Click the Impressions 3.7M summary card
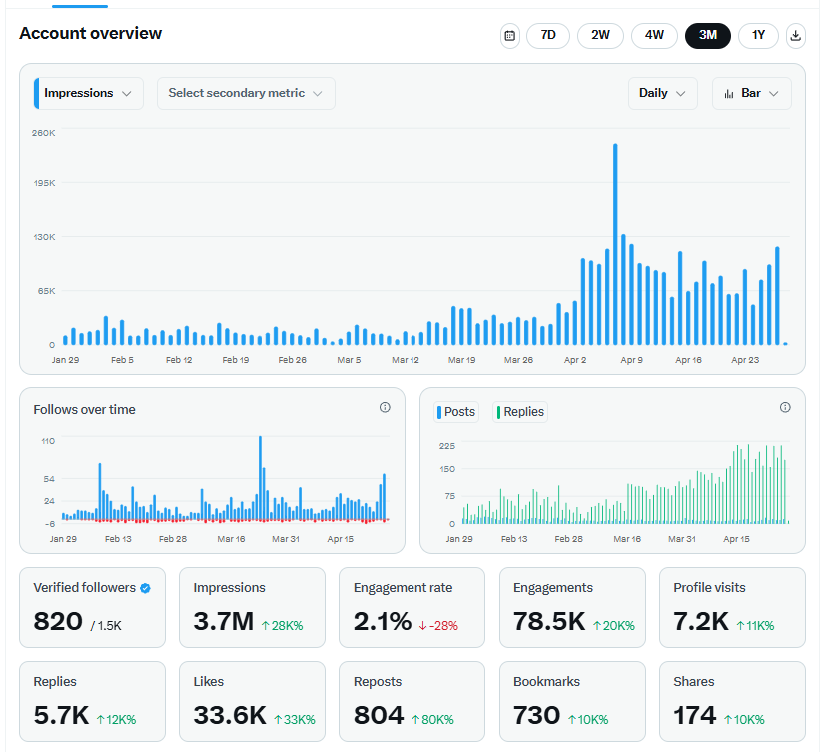Screen dimensions: 824x752 click(x=253, y=607)
